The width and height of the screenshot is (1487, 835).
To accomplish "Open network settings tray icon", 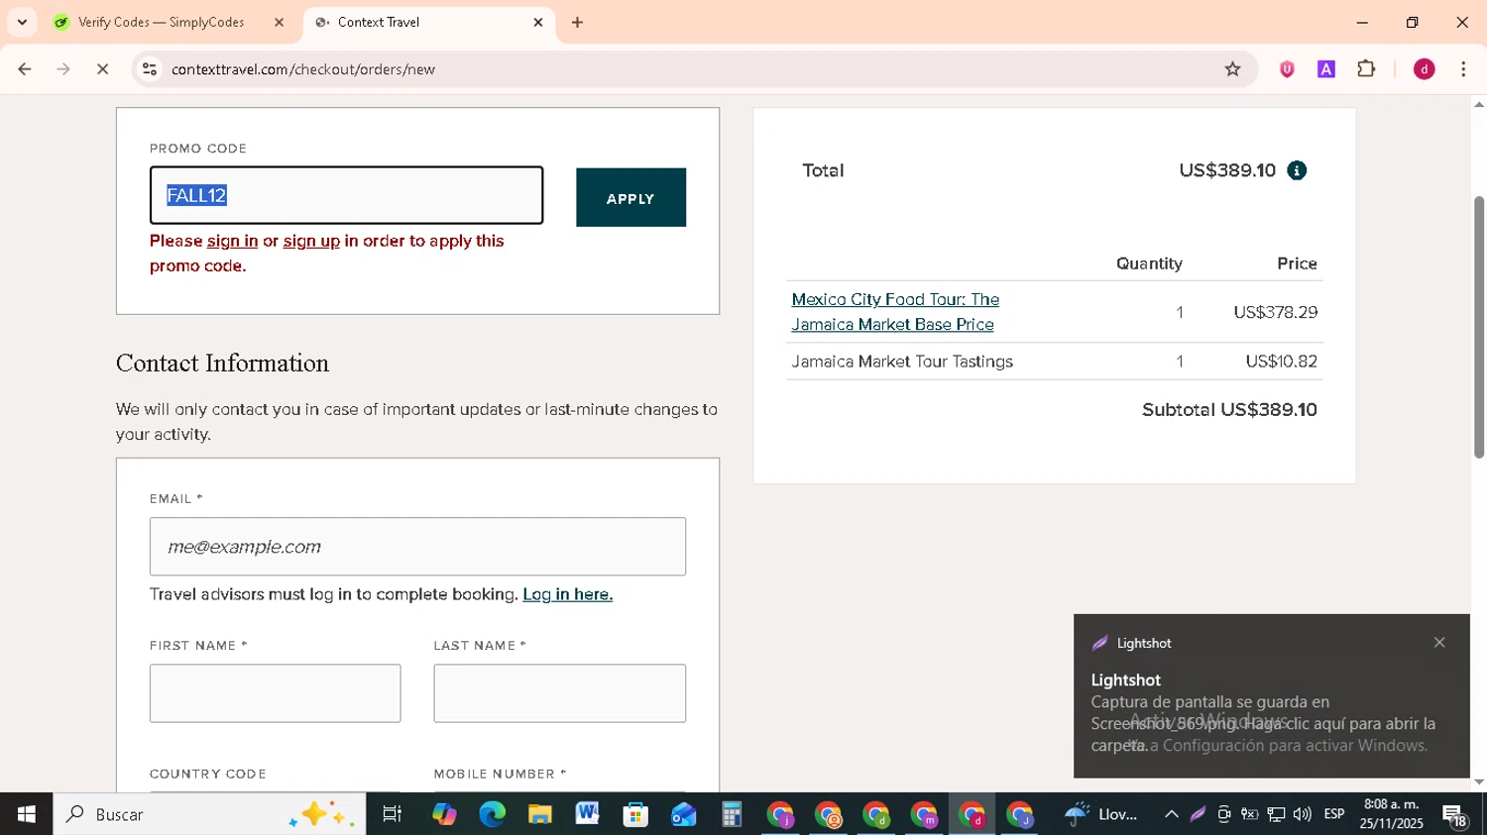I will [1276, 814].
